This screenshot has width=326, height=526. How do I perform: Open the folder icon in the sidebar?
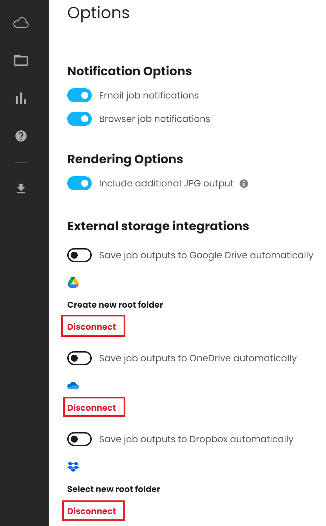click(x=21, y=60)
